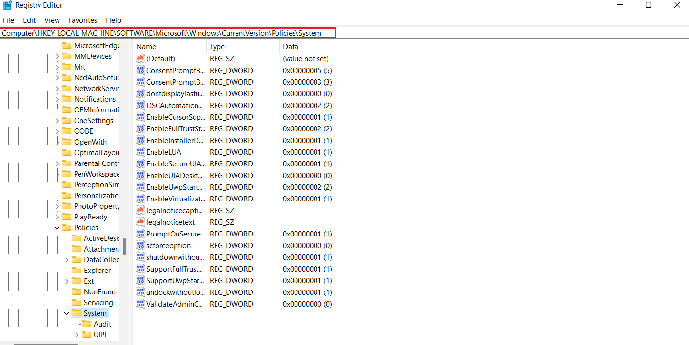689x345 pixels.
Task: Expand the Notifications key
Action: (57, 99)
